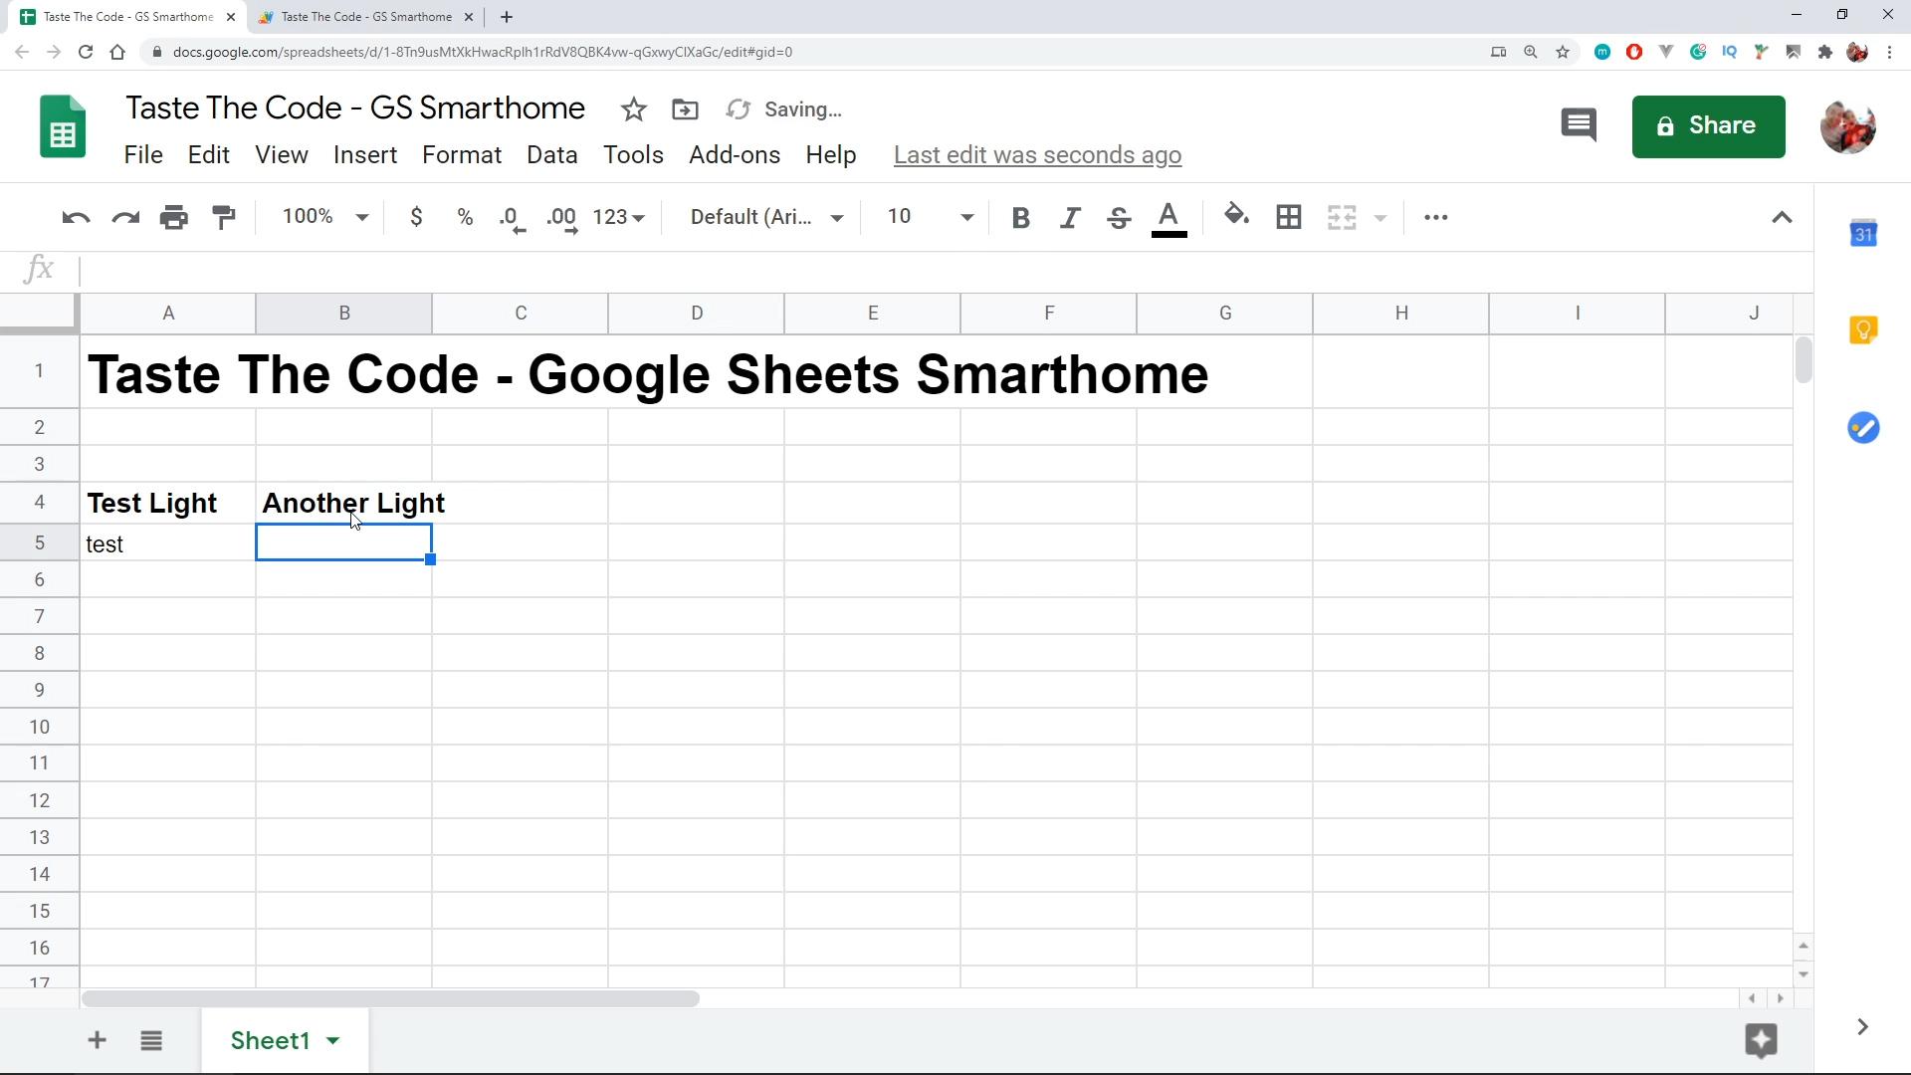This screenshot has width=1911, height=1075.
Task: Select row 5 header
Action: pyautogui.click(x=40, y=542)
